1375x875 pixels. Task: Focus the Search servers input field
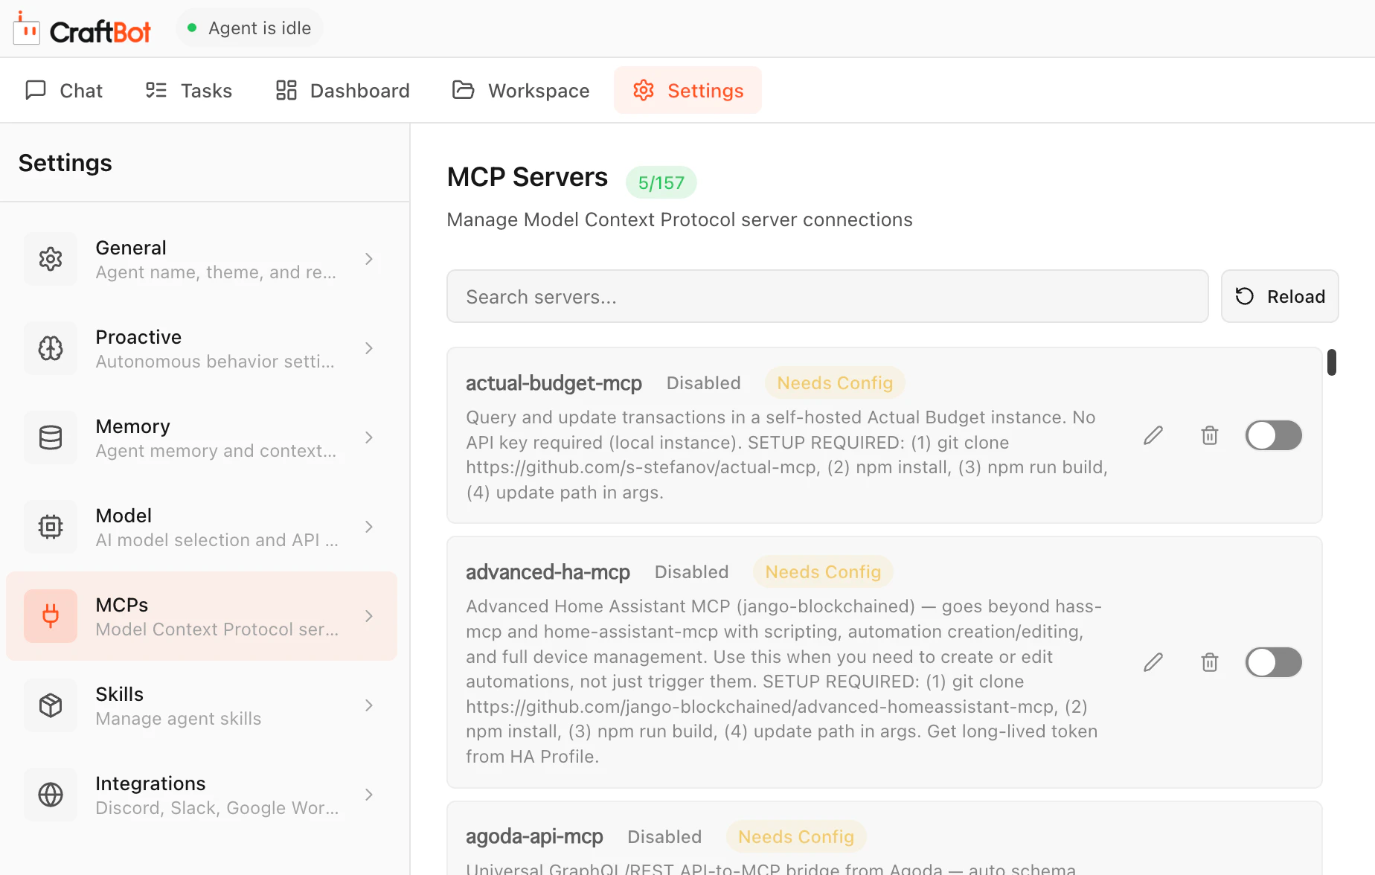(827, 296)
